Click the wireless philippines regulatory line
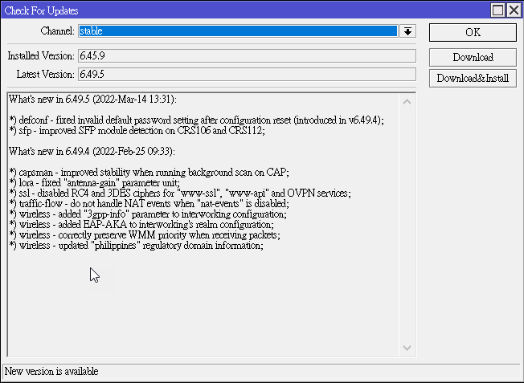Image resolution: width=524 pixels, height=383 pixels. click(x=136, y=246)
